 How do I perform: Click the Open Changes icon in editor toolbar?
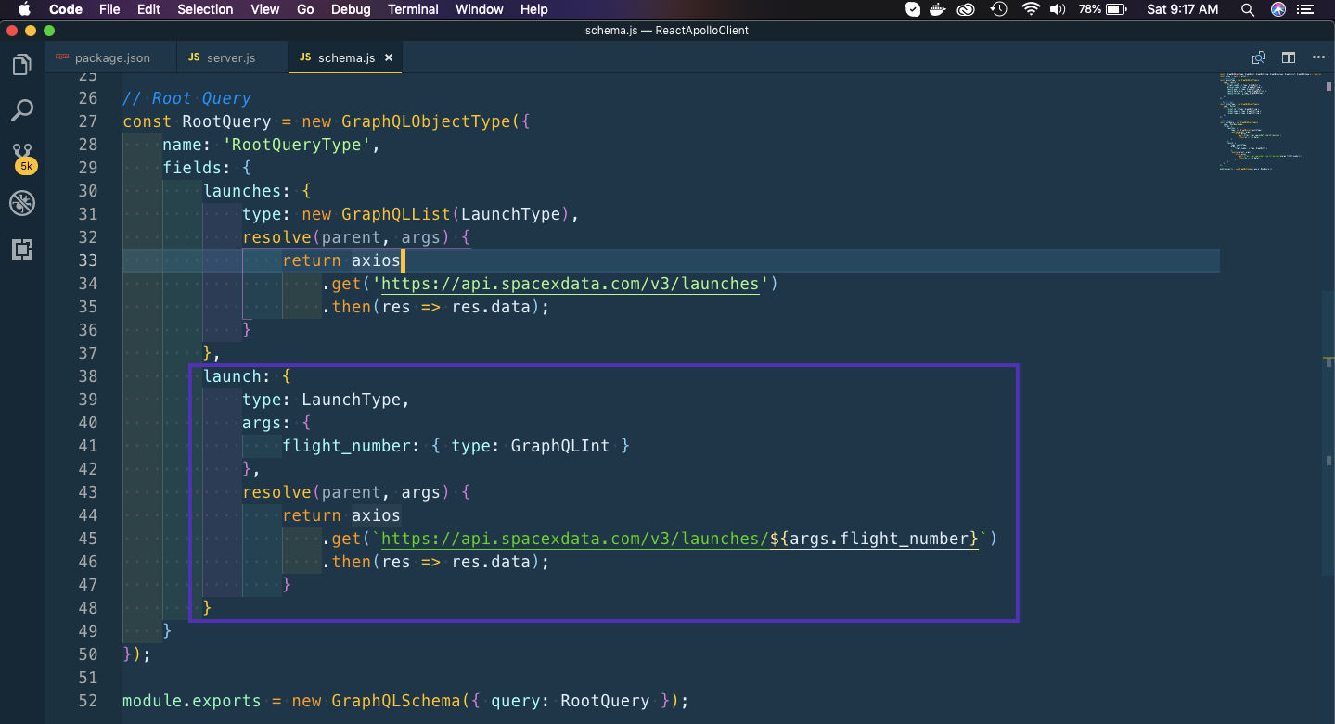pos(1259,57)
